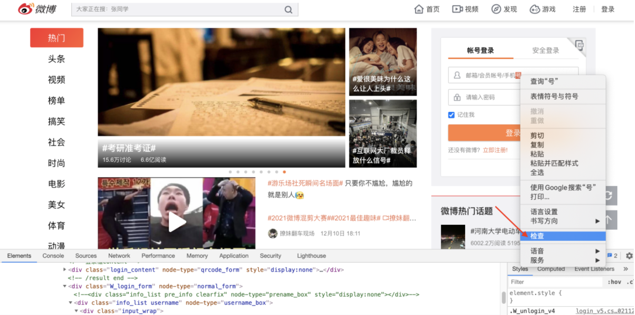This screenshot has height=315, width=635.
Task: Click 登录 in top navigation
Action: click(608, 9)
